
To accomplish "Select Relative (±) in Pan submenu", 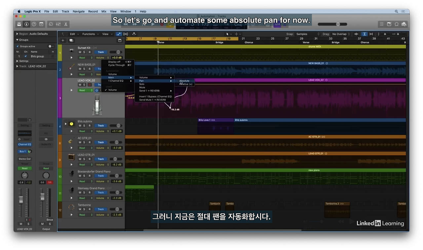I will tap(186, 84).
